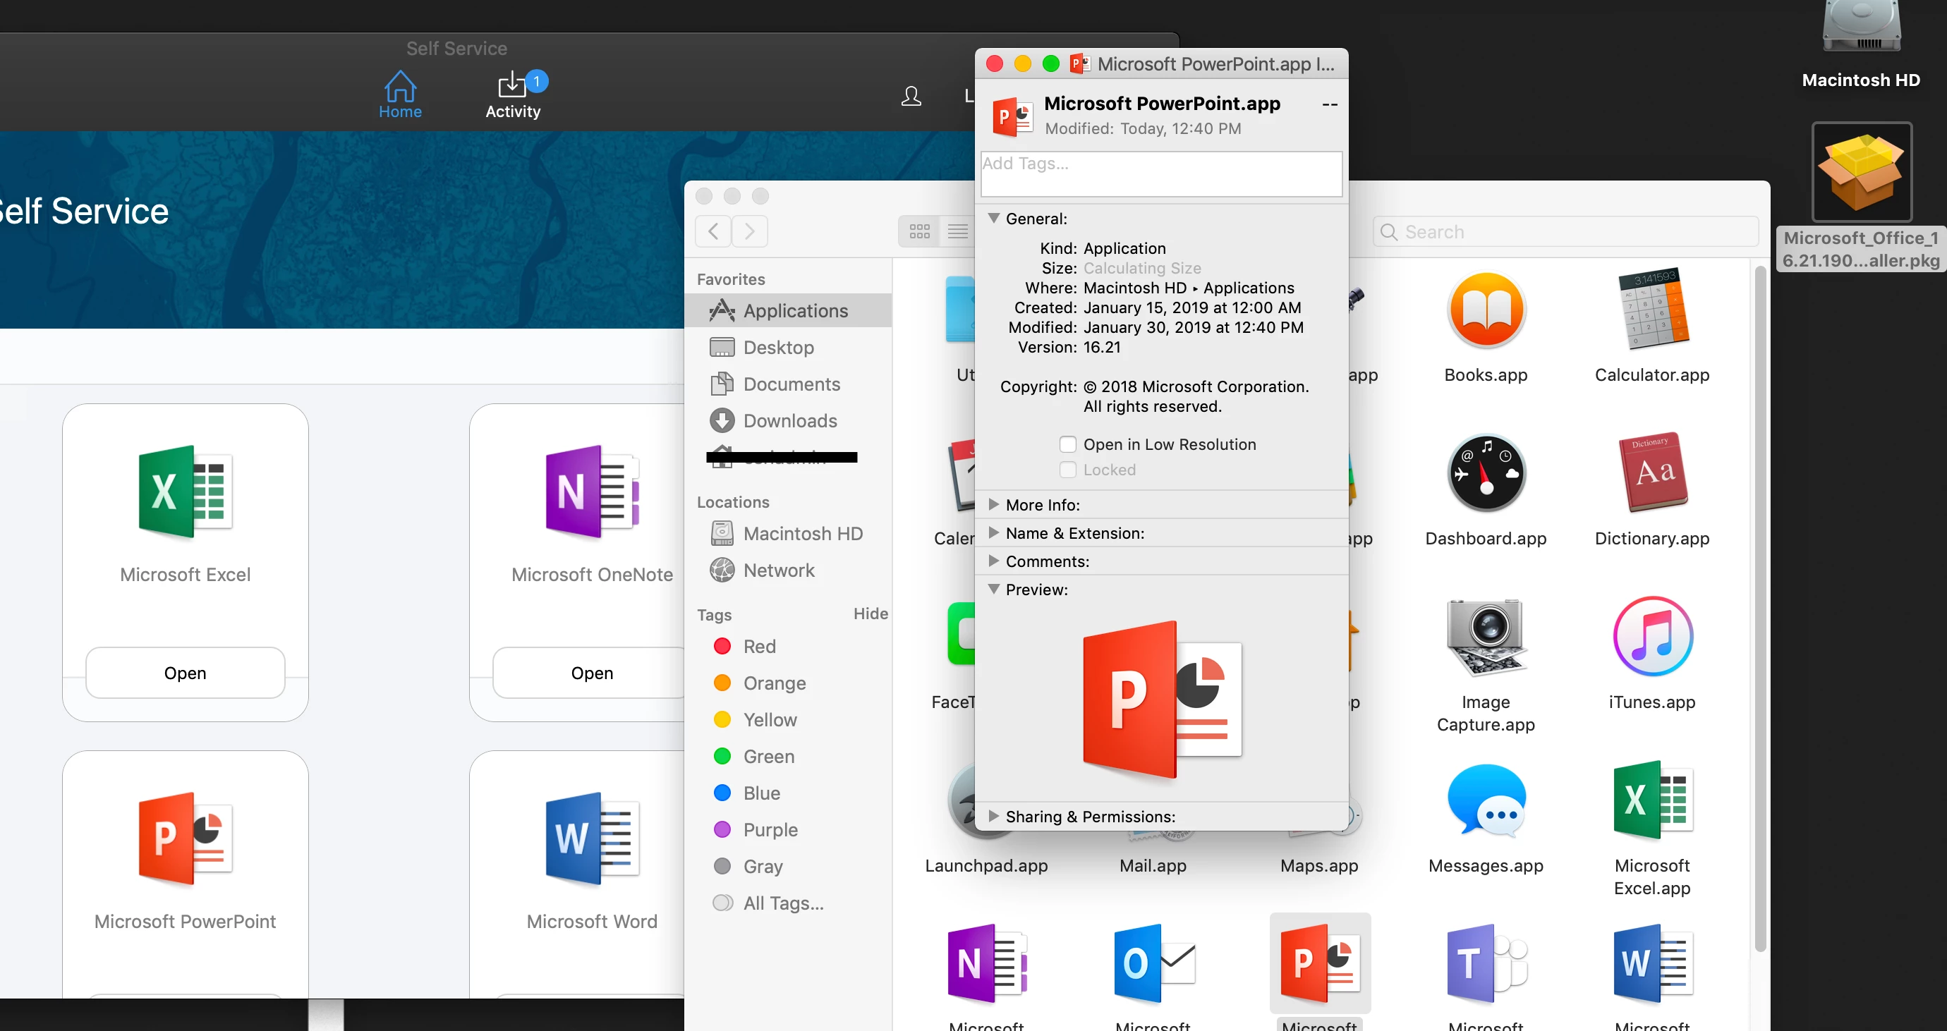This screenshot has width=1947, height=1031.
Task: Select Microsoft Teams app icon in Finder
Action: (x=1486, y=963)
